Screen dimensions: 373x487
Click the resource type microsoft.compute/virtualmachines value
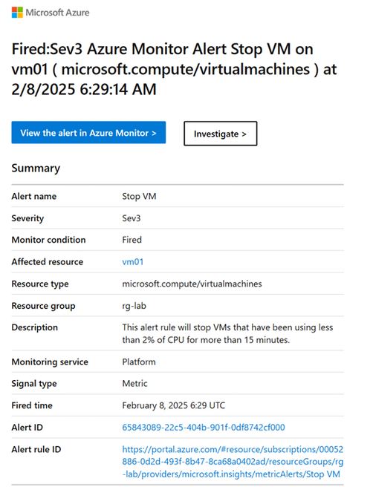[x=192, y=284]
